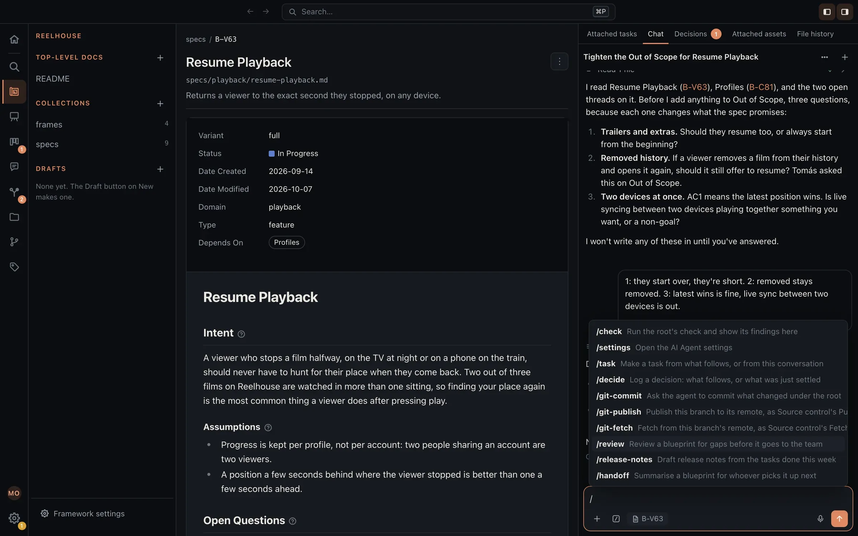The height and width of the screenshot is (536, 858).
Task: Go forward with the right arrow
Action: click(266, 11)
